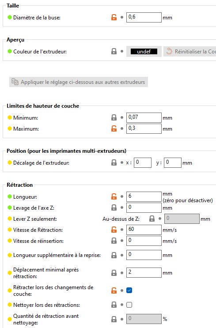Image resolution: width=216 pixels, height=328 pixels.
Task: Click the orange padlock beside retraction Longueur
Action: pyautogui.click(x=114, y=196)
